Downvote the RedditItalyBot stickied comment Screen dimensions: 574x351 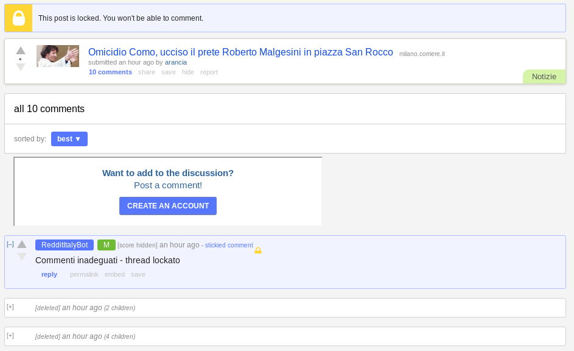point(22,257)
